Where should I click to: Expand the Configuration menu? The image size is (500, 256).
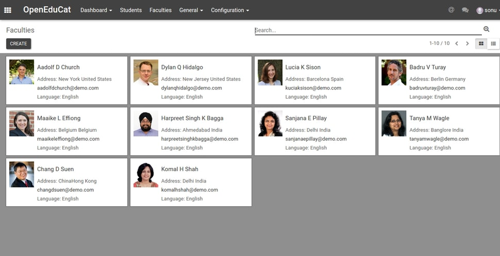[230, 10]
